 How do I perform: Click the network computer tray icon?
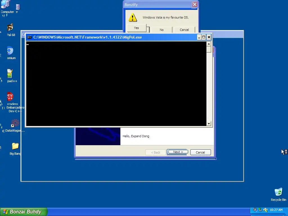pos(260,210)
